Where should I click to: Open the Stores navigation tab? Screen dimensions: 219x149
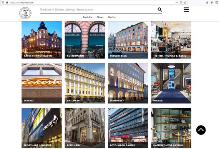(100, 17)
